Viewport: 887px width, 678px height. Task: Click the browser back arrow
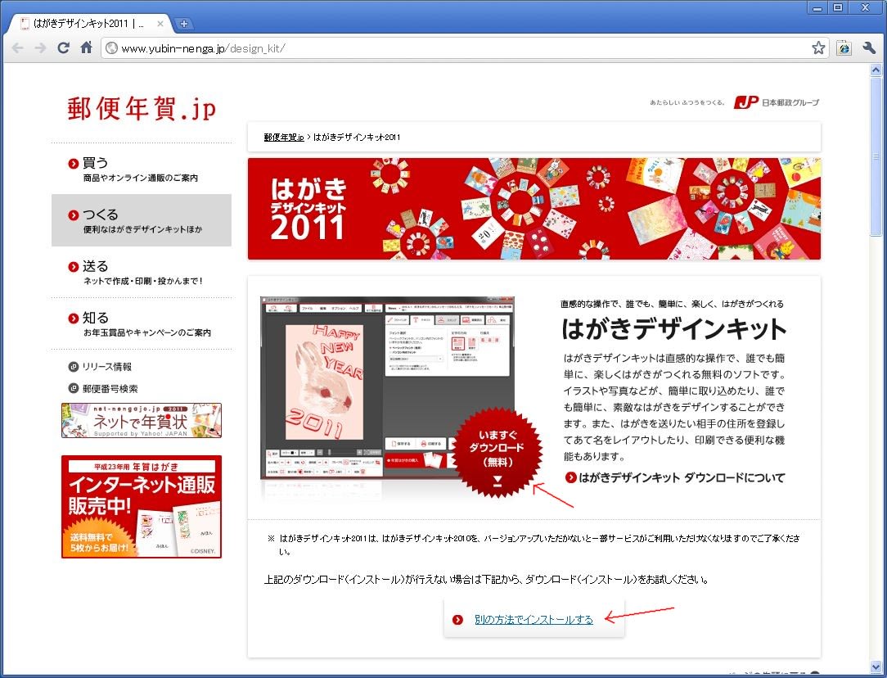coord(17,48)
